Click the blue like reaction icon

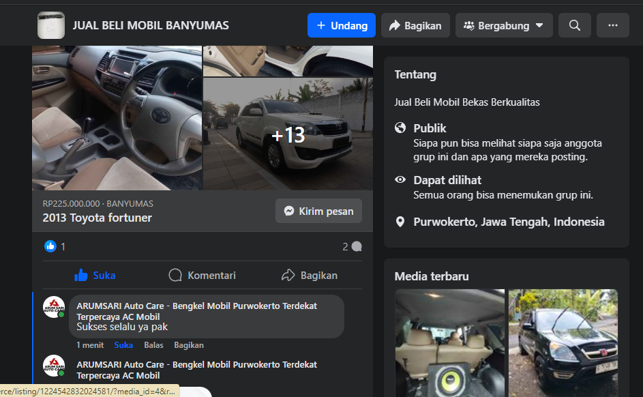tap(50, 246)
